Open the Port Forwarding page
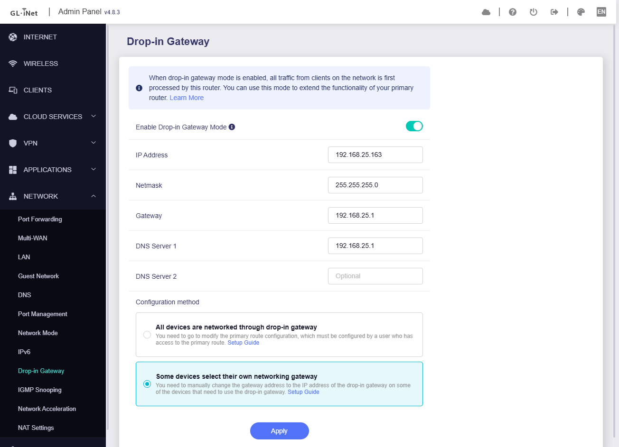This screenshot has height=447, width=619. tap(40, 219)
